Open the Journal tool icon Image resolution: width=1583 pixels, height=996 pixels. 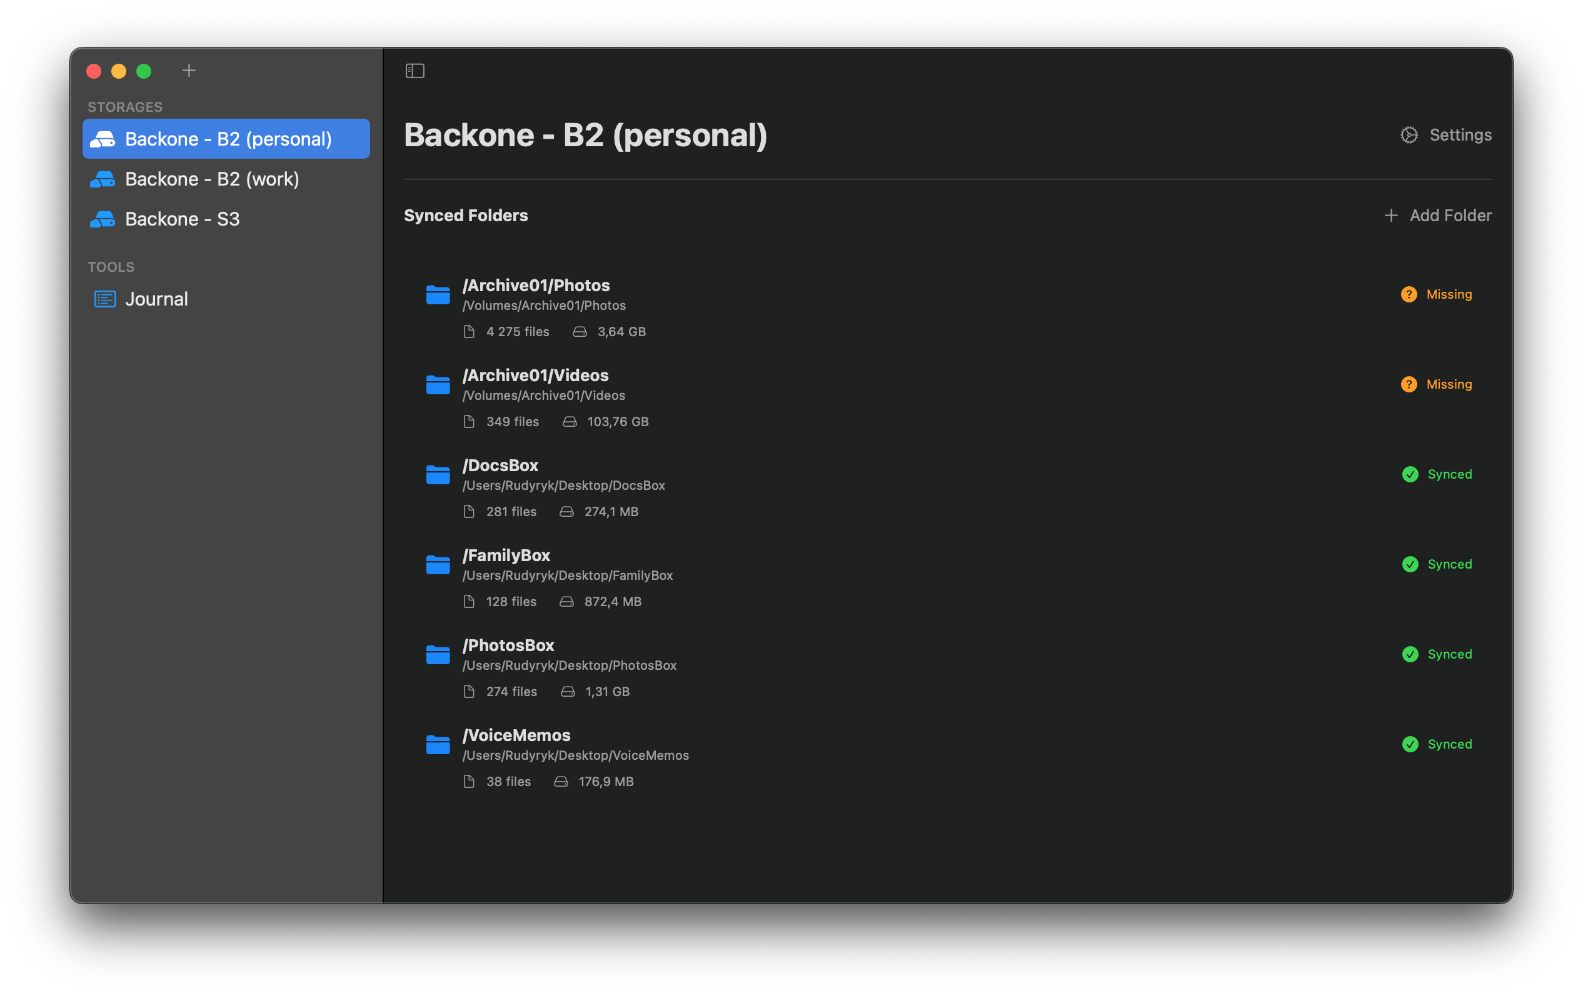pyautogui.click(x=104, y=299)
